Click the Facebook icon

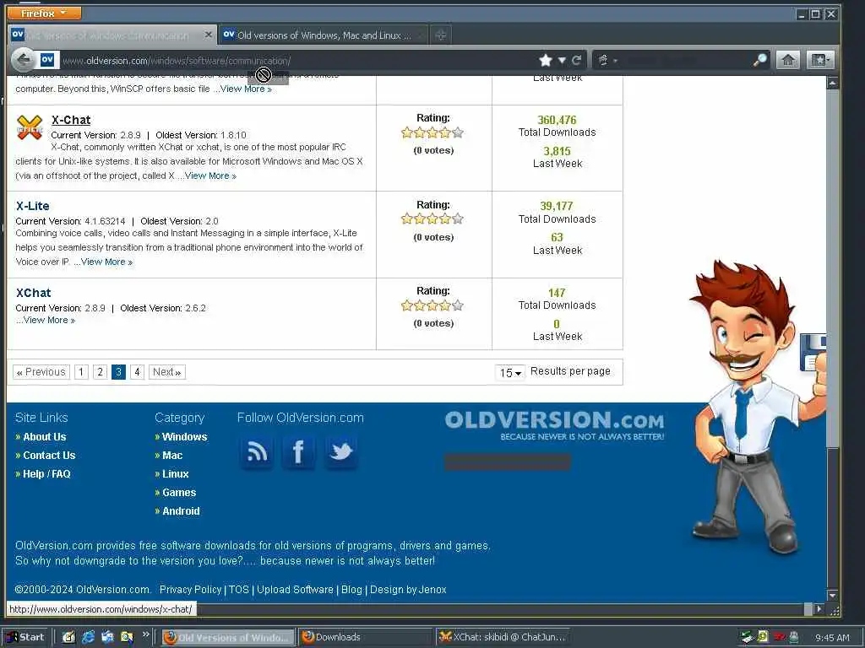point(298,452)
